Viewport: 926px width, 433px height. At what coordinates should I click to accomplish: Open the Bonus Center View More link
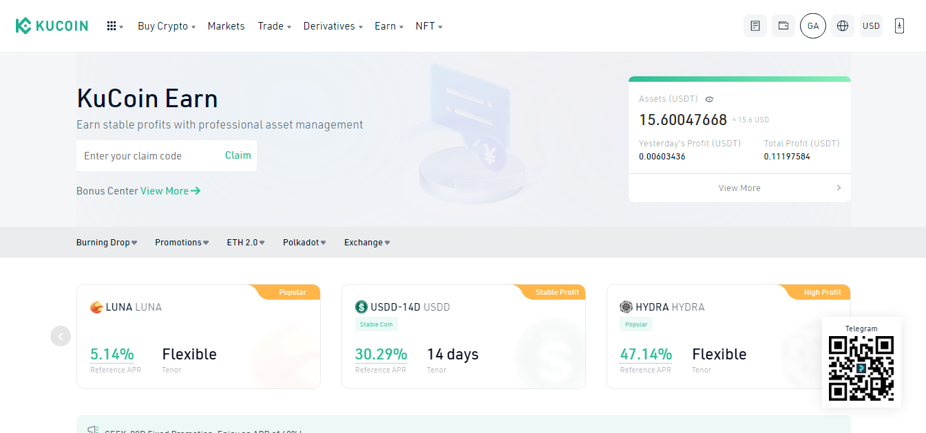(170, 190)
